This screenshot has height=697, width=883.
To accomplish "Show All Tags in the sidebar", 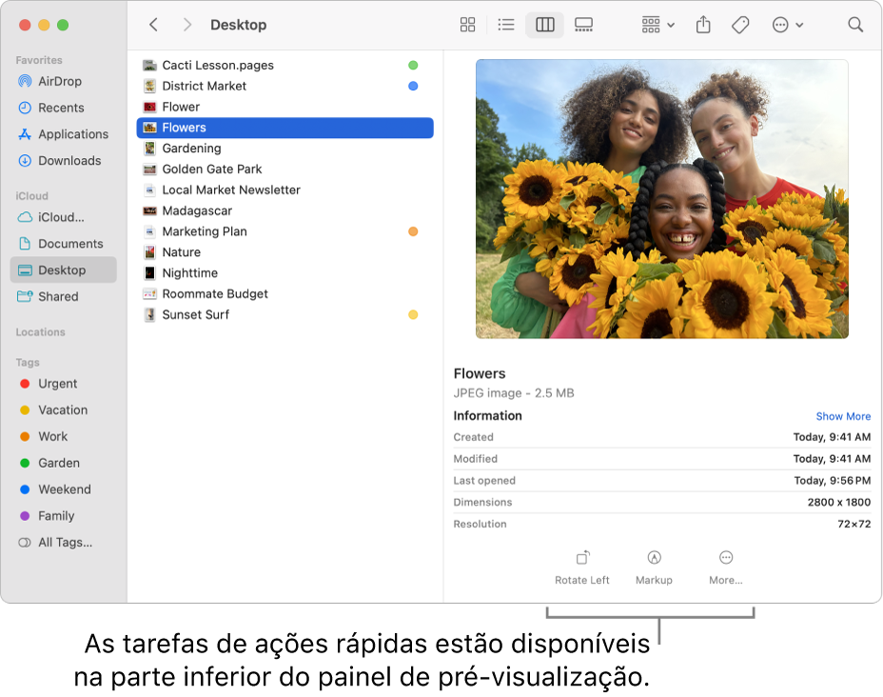I will (x=55, y=543).
